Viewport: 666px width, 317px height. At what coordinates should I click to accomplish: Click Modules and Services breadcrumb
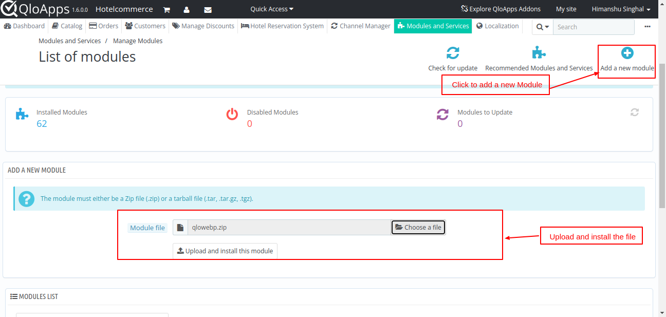pos(70,41)
